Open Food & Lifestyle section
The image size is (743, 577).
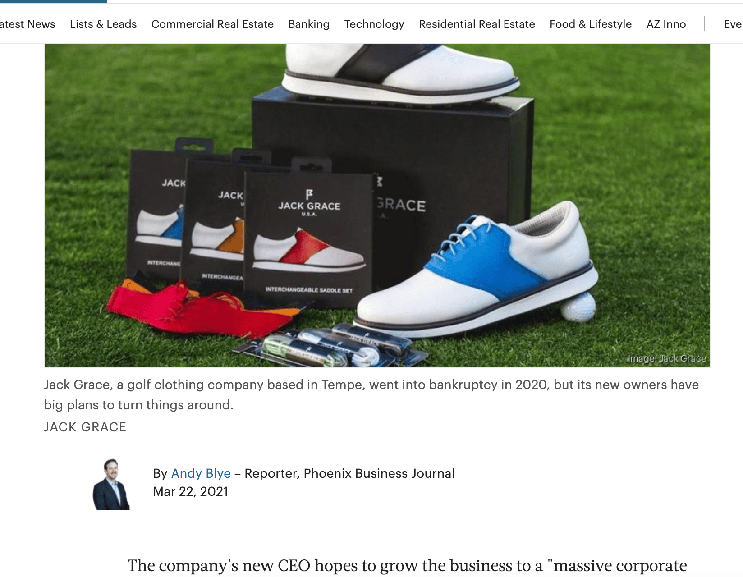[591, 24]
